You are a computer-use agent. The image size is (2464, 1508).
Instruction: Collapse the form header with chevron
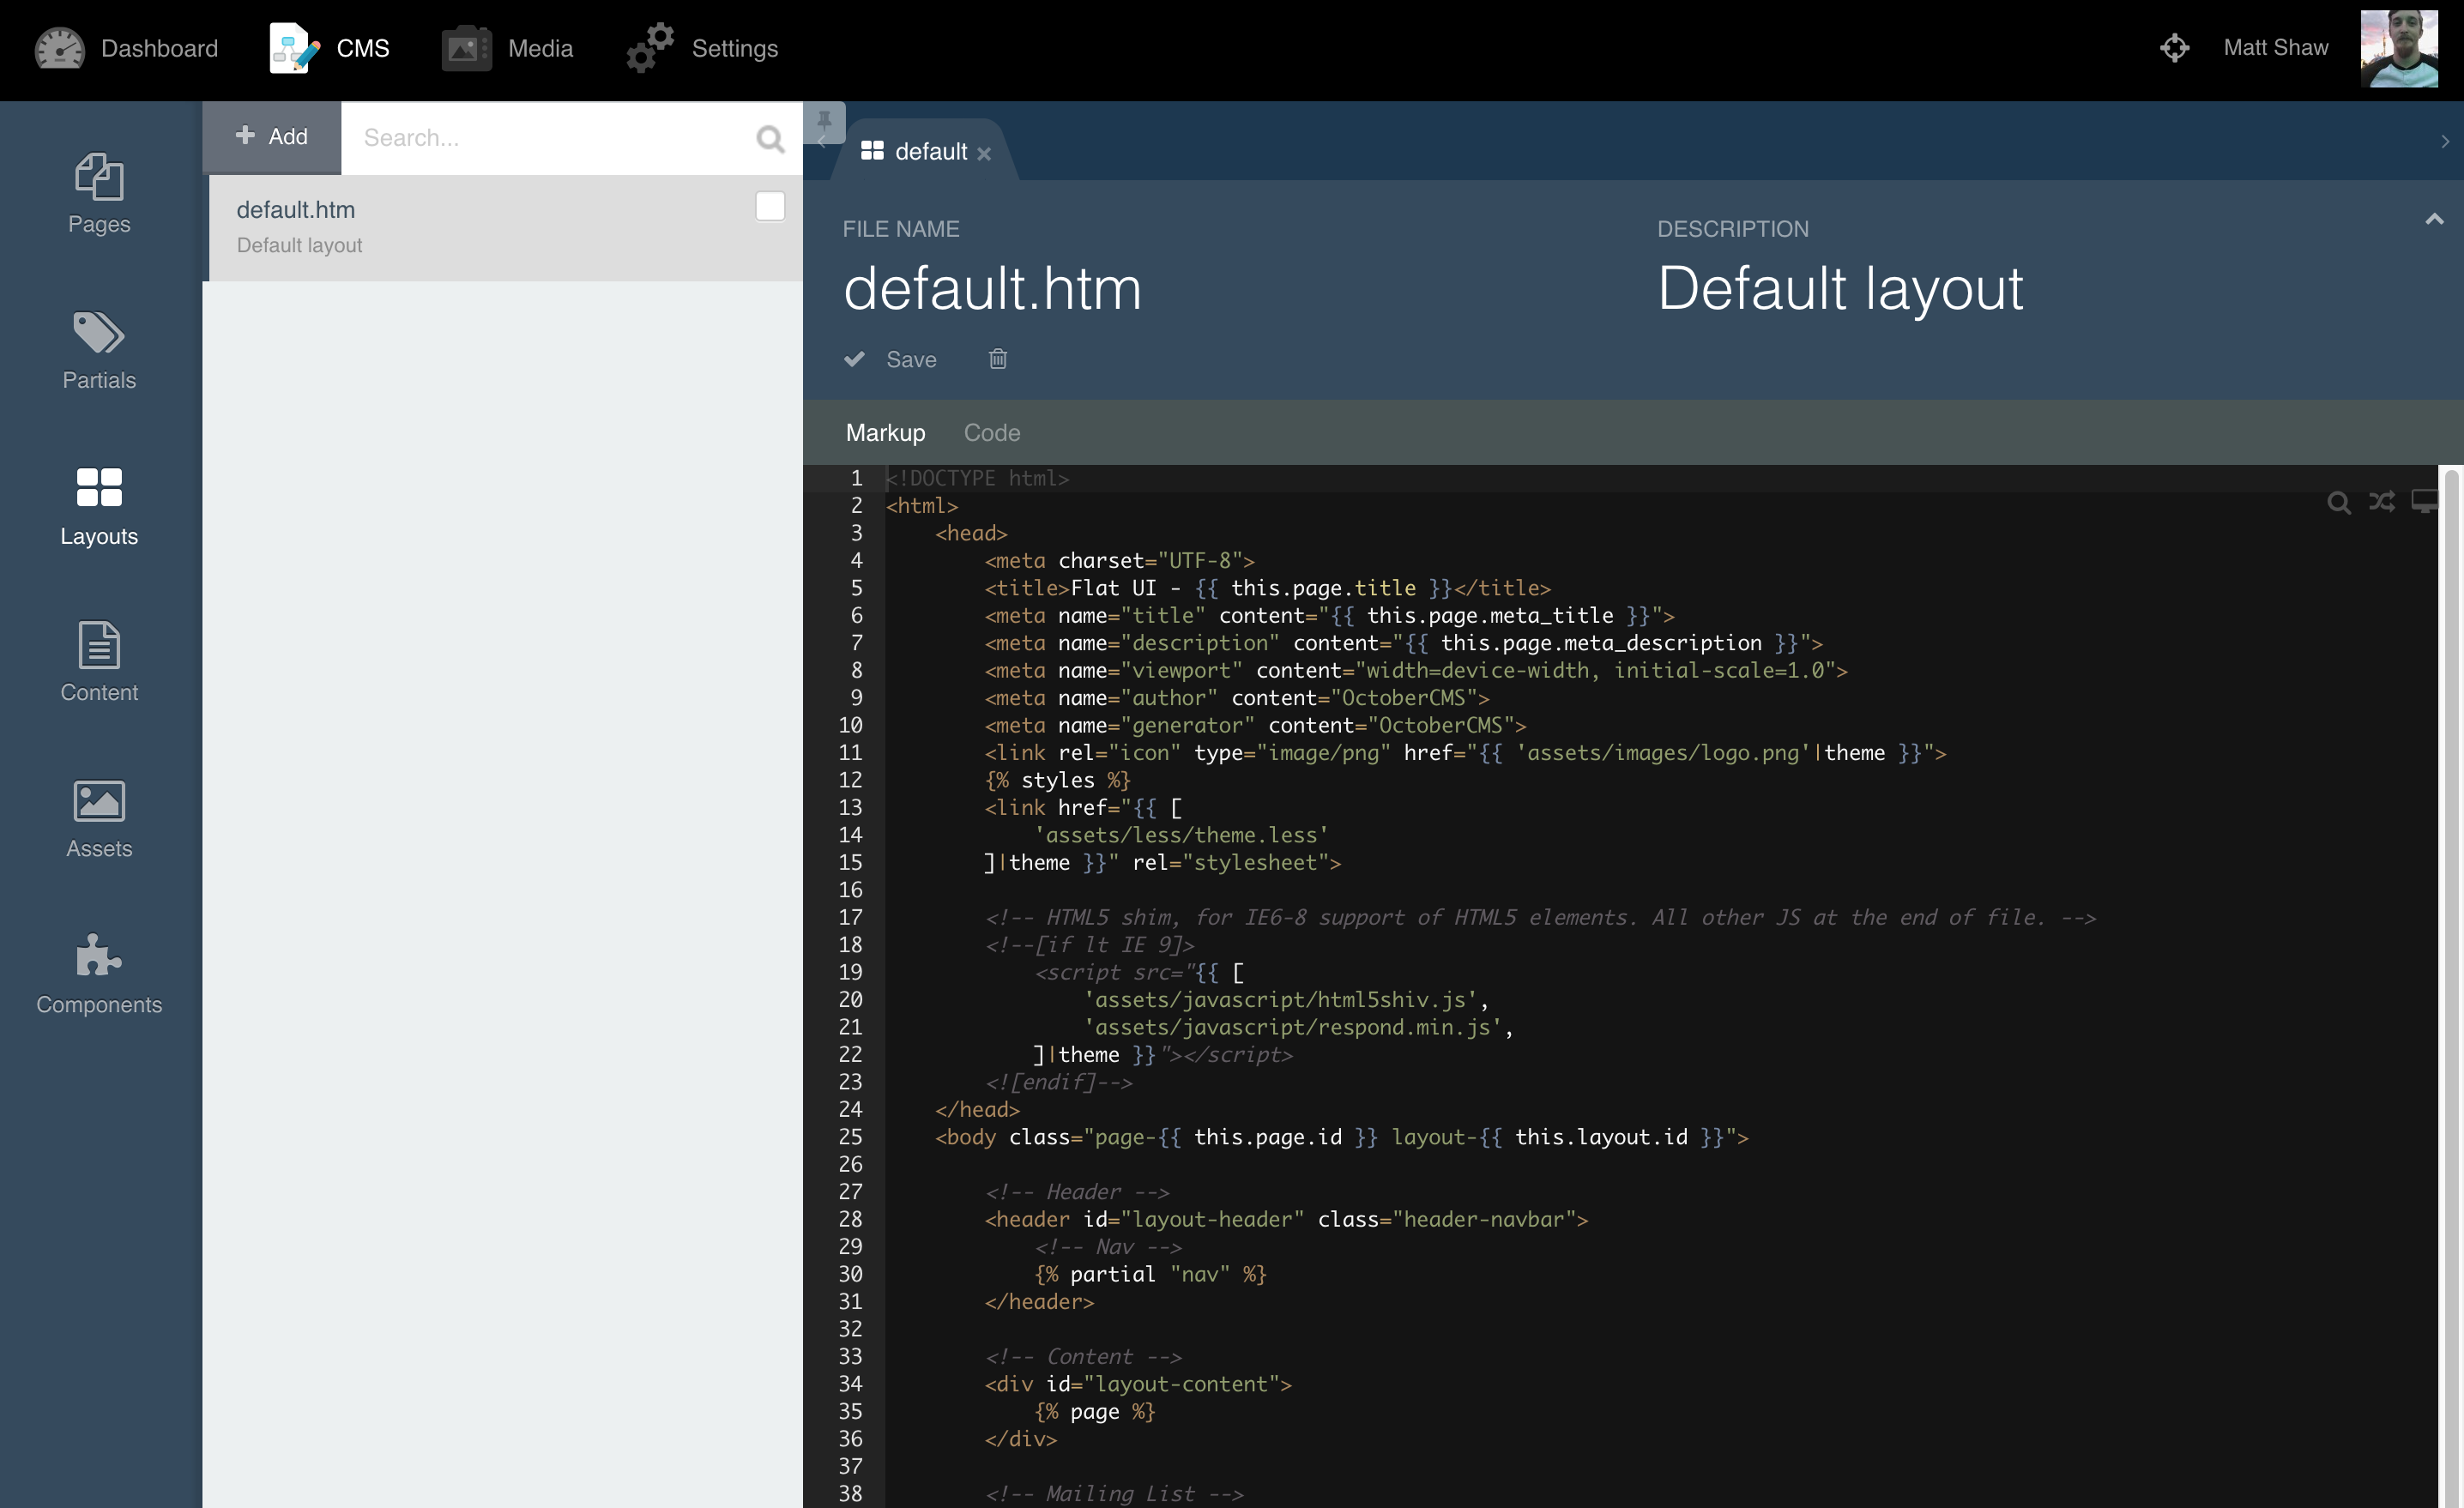2434,219
